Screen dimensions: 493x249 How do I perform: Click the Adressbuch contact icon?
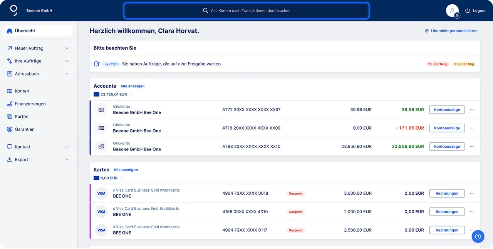click(10, 74)
